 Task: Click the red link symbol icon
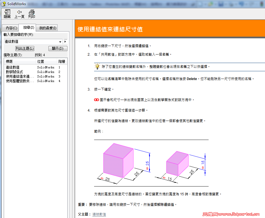tap(96, 100)
